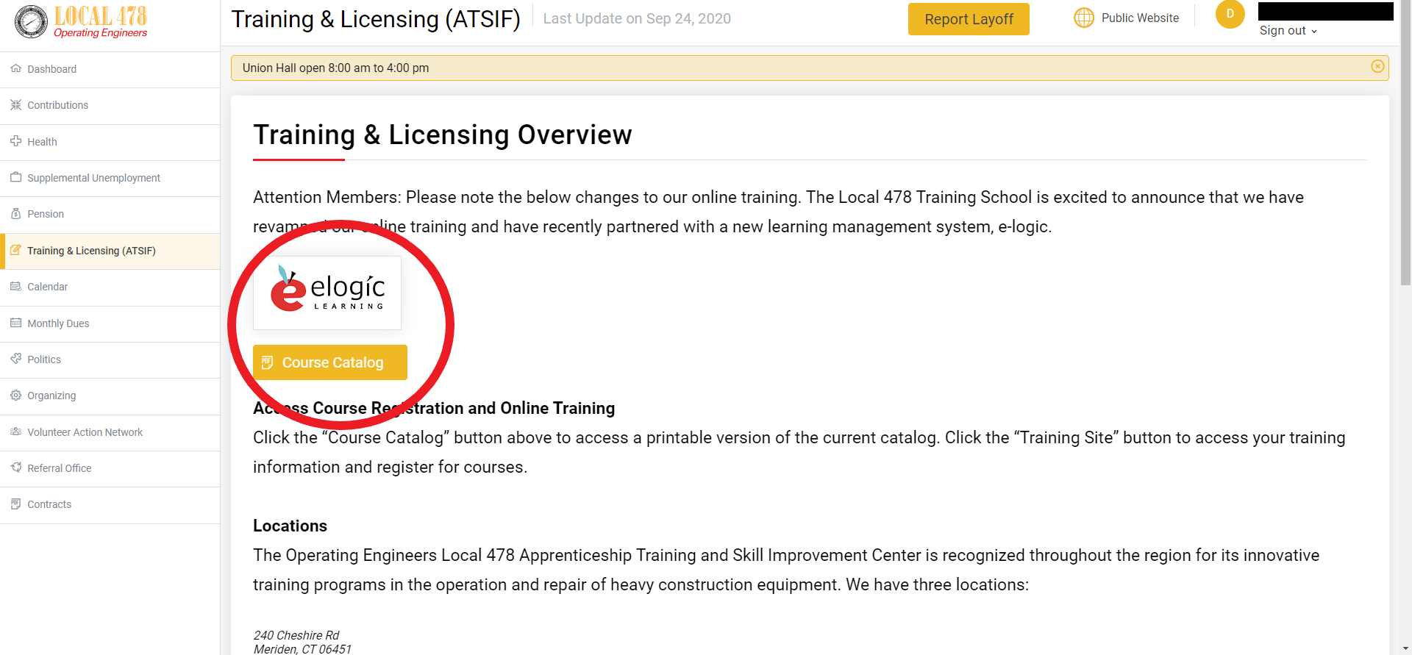Click the Politics icon in sidebar
The image size is (1412, 655).
pyautogui.click(x=15, y=359)
